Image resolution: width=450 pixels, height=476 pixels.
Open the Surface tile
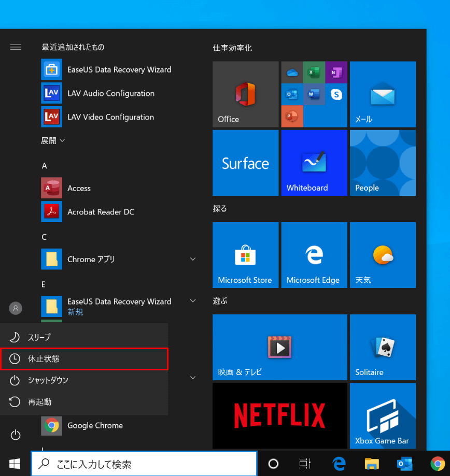coord(246,163)
